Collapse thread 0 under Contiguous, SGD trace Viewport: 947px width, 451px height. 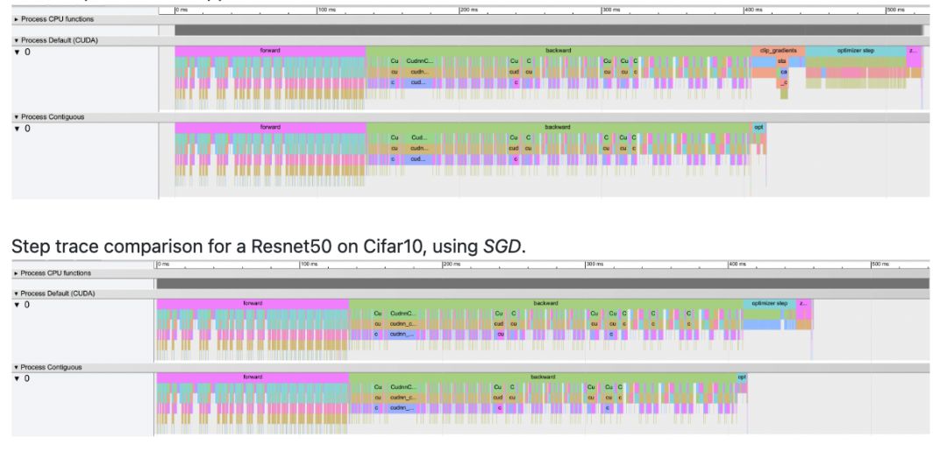click(18, 378)
